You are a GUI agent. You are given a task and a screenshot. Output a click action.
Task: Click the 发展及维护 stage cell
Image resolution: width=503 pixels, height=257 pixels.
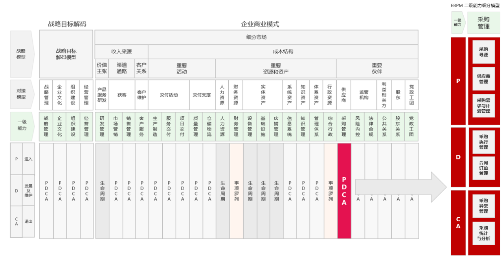pyautogui.click(x=28, y=190)
